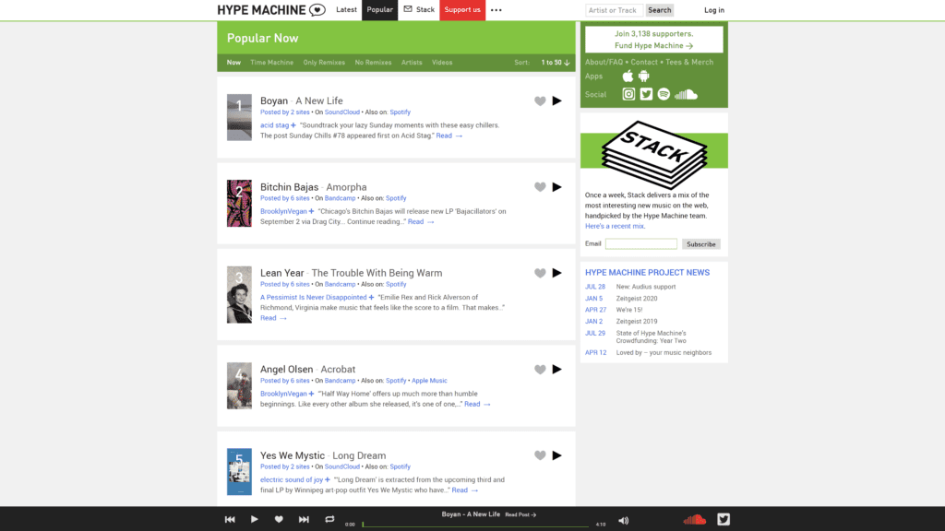The image size is (945, 531).
Task: Play Bitchin Bajas - Amorpha track
Action: point(556,186)
